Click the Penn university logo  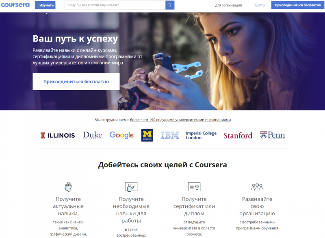[272, 135]
